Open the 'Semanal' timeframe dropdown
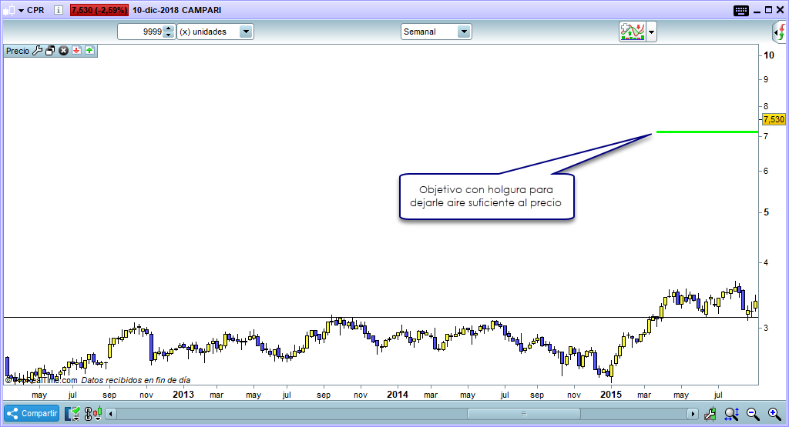This screenshot has width=789, height=427. (463, 32)
